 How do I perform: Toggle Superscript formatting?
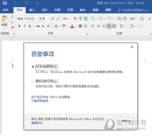[x=49, y=26]
